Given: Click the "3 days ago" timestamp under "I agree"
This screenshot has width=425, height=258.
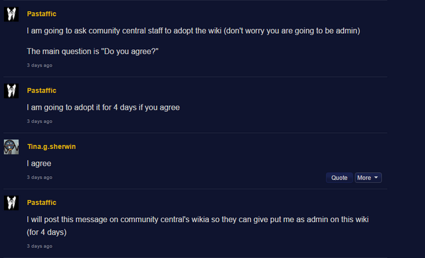Looking at the screenshot, I should click(40, 177).
